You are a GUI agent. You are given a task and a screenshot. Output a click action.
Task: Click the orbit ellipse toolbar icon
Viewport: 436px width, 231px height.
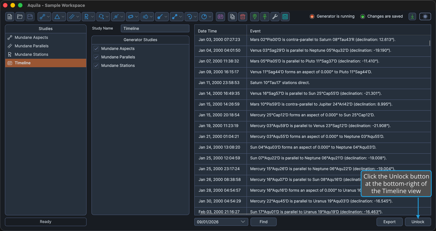pyautogui.click(x=131, y=17)
